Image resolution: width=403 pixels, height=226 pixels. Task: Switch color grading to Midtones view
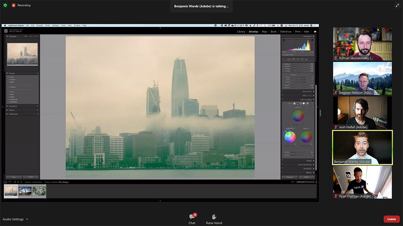pos(301,103)
